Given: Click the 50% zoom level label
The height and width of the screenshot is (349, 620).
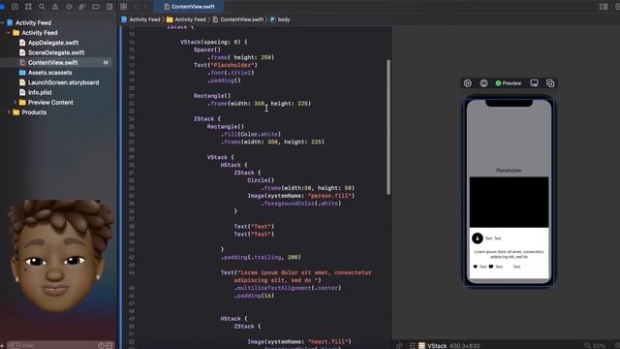Looking at the screenshot, I should pyautogui.click(x=599, y=346).
